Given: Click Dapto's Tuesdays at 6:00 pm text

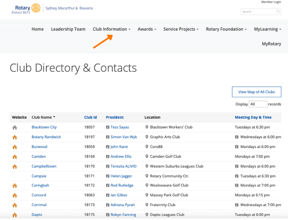Looking at the screenshot, I should (x=253, y=215).
